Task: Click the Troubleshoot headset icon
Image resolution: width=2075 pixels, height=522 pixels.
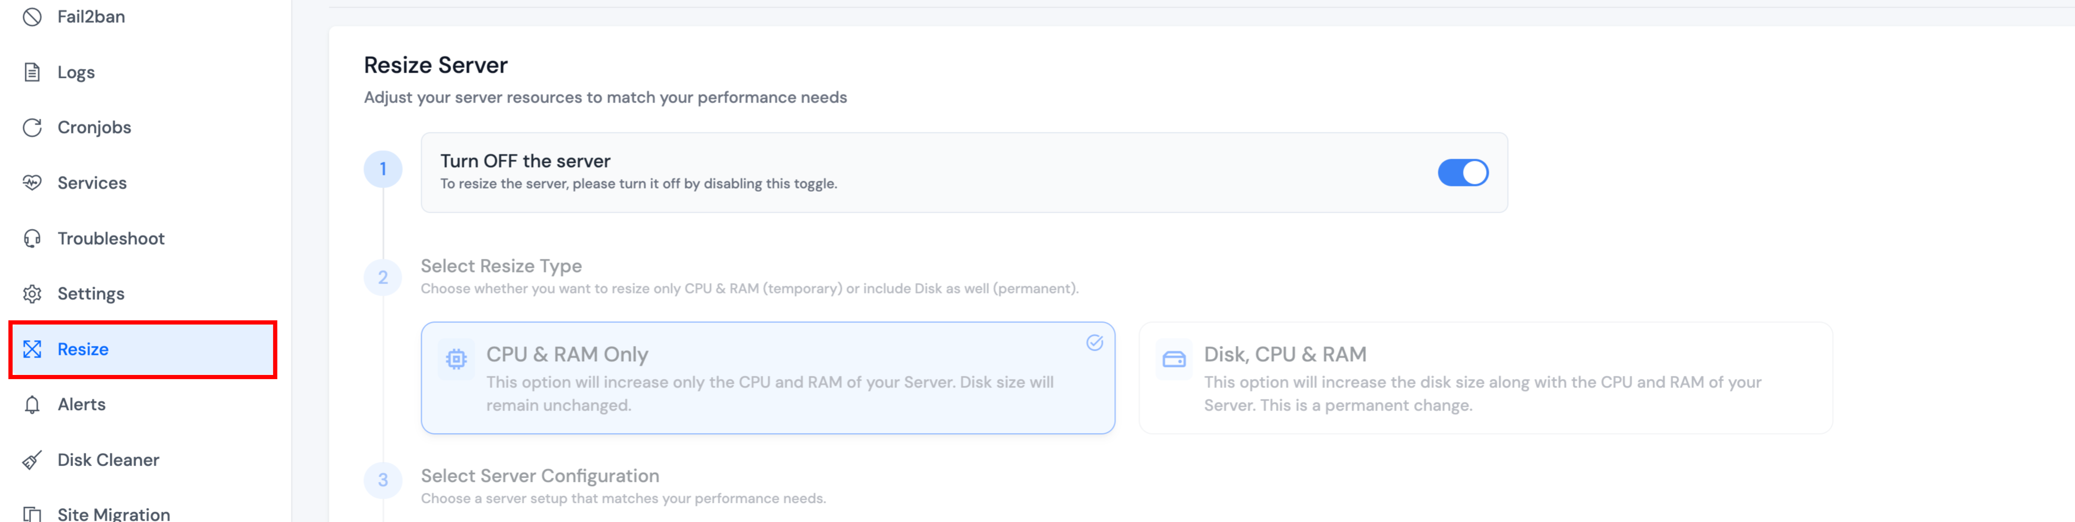Action: tap(32, 238)
